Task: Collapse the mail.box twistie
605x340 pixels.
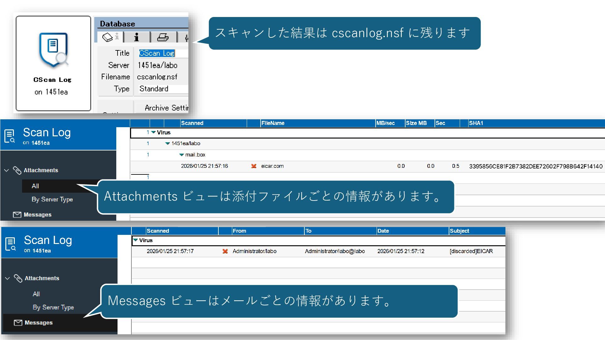Action: click(181, 155)
